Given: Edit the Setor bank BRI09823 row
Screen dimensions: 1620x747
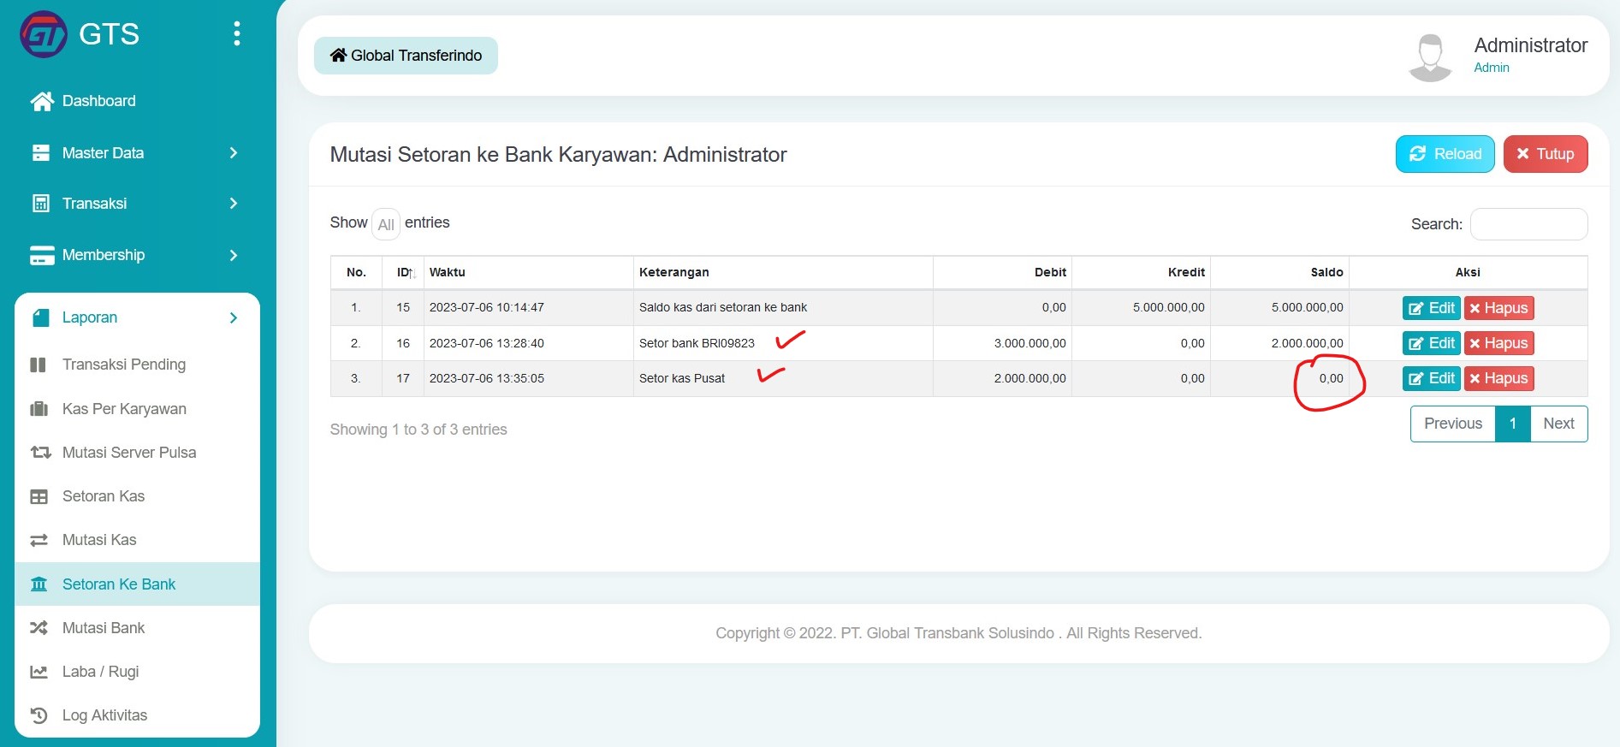Looking at the screenshot, I should click(1431, 343).
